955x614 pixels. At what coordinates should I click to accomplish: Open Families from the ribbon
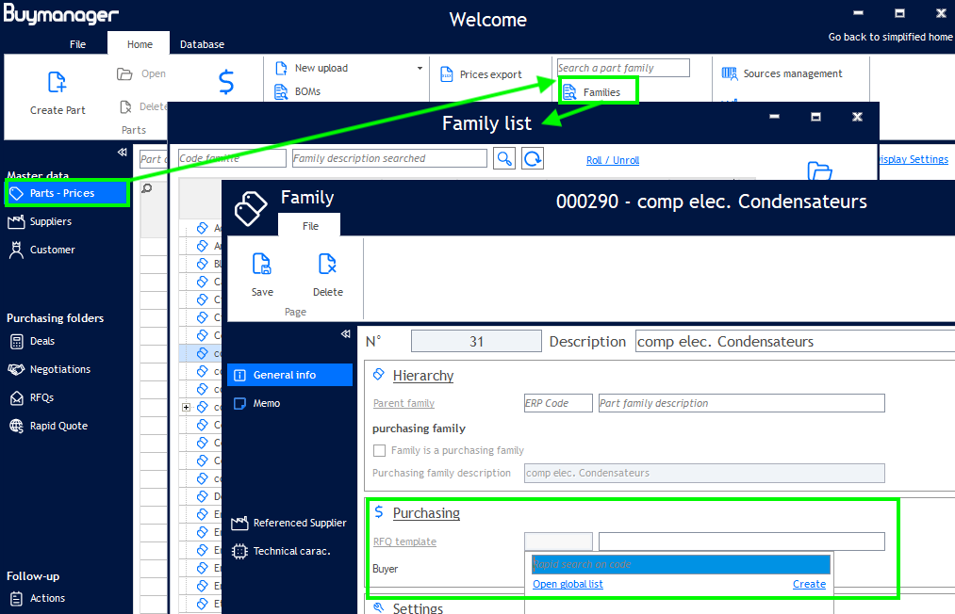pos(598,92)
